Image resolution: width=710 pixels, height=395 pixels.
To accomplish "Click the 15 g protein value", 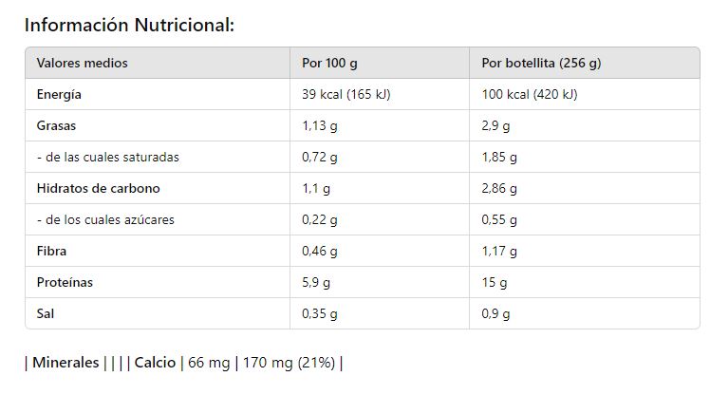I will pos(494,283).
